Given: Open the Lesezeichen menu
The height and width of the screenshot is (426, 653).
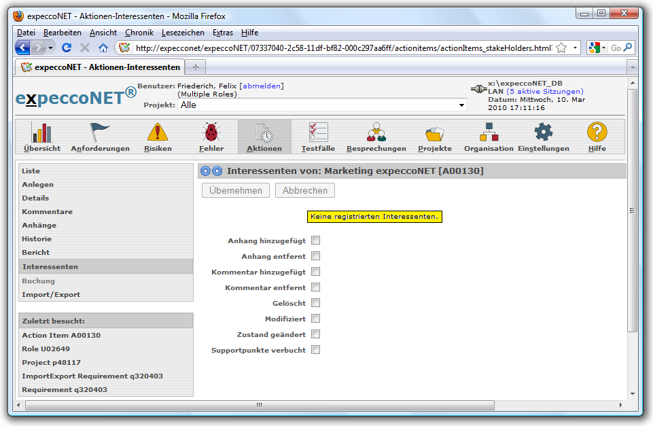Looking at the screenshot, I should (x=183, y=33).
